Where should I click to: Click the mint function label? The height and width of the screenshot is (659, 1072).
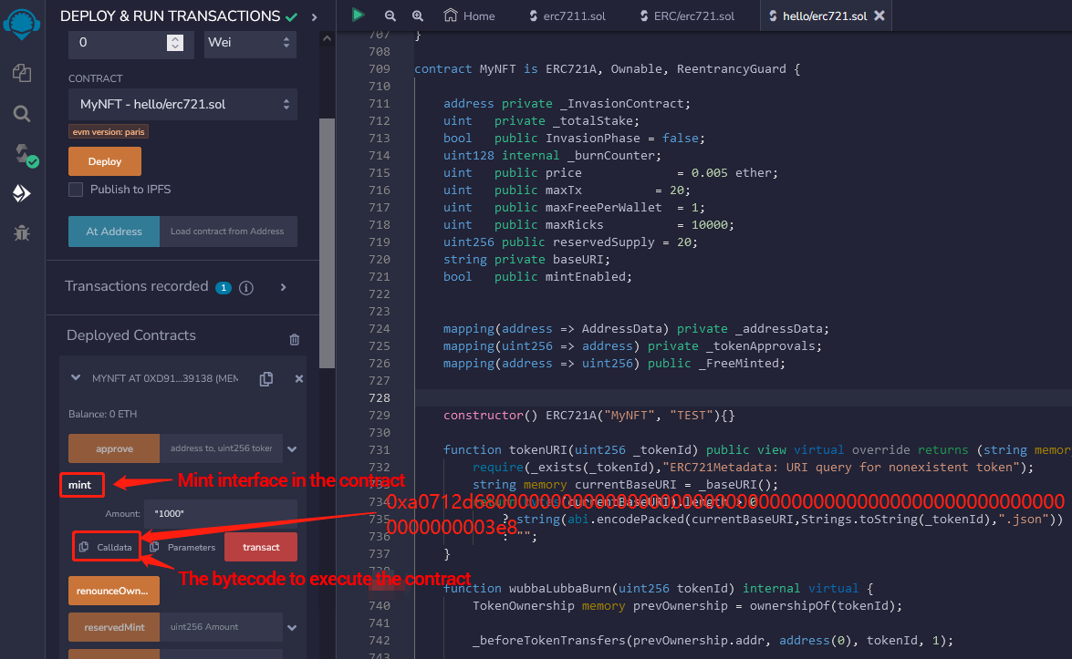[80, 485]
